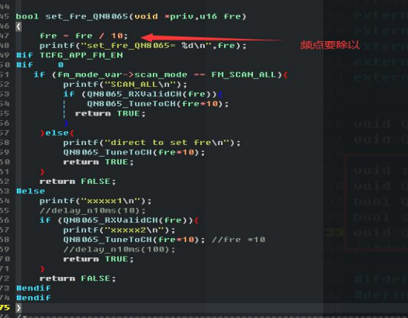Click the QN8065_TuneToCH call with the //fre comment
Image resolution: width=408 pixels, height=318 pixels.
(x=134, y=240)
